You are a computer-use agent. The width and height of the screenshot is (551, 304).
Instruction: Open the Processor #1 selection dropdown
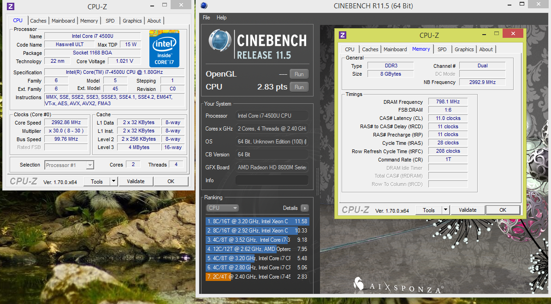click(x=69, y=165)
